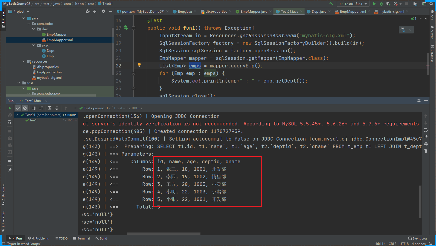Viewport: 436px width, 246px height.
Task: Collapse the Test01 (com.bobo.test) result node
Action: (16, 115)
